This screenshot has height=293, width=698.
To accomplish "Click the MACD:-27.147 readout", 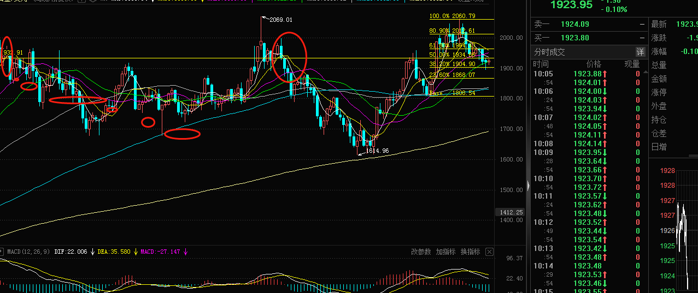I will 160,252.
